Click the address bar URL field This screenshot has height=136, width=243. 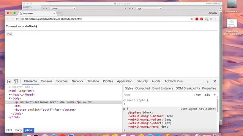(x=107, y=19)
